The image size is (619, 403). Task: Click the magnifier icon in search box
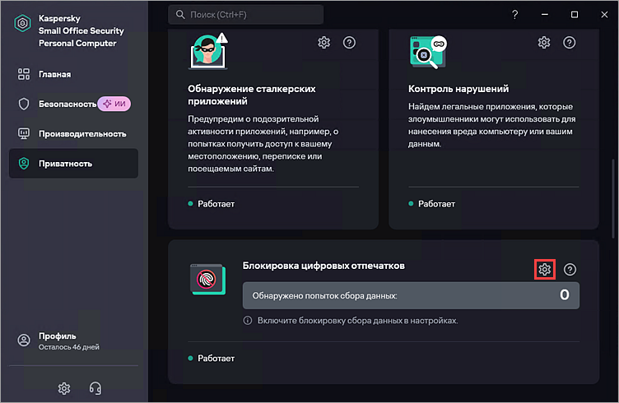[180, 15]
